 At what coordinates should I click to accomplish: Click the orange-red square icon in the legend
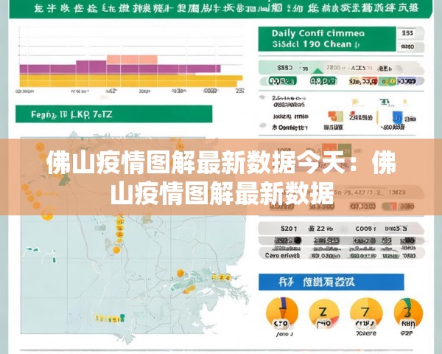[x=333, y=116]
